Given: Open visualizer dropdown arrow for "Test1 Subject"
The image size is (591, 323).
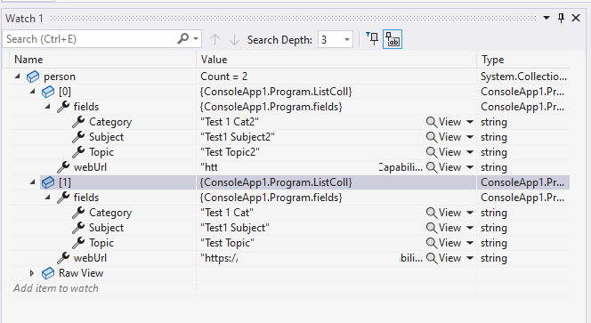Looking at the screenshot, I should (x=470, y=228).
